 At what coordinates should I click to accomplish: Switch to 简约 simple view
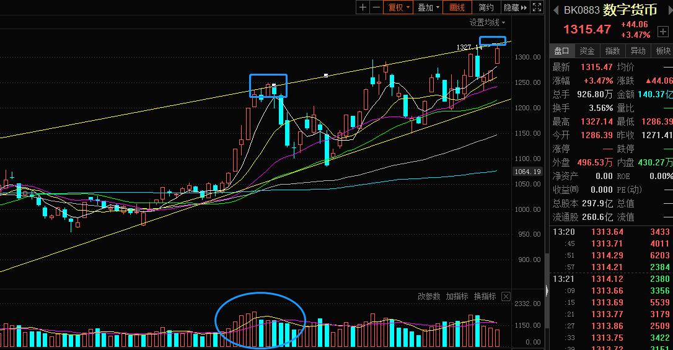pos(486,7)
